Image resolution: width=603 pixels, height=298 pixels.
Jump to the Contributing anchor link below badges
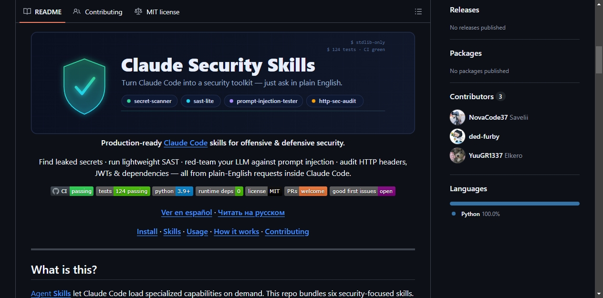click(x=287, y=232)
